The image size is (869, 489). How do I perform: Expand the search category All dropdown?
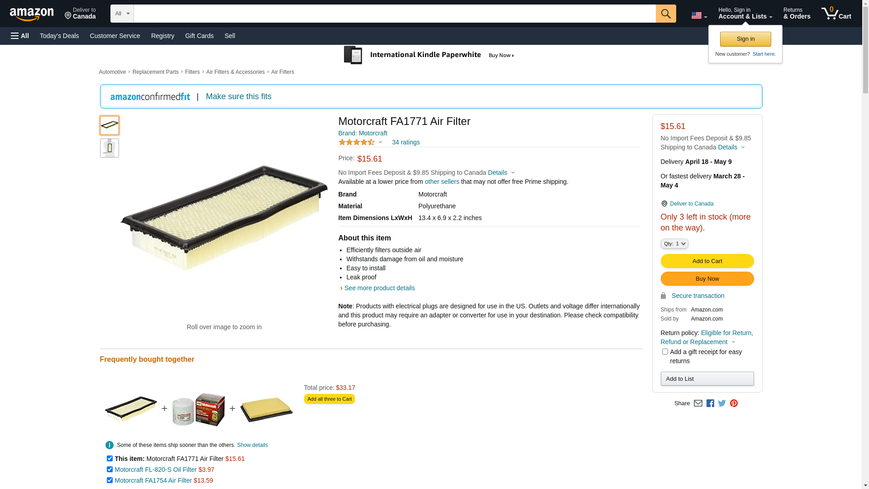tap(122, 14)
